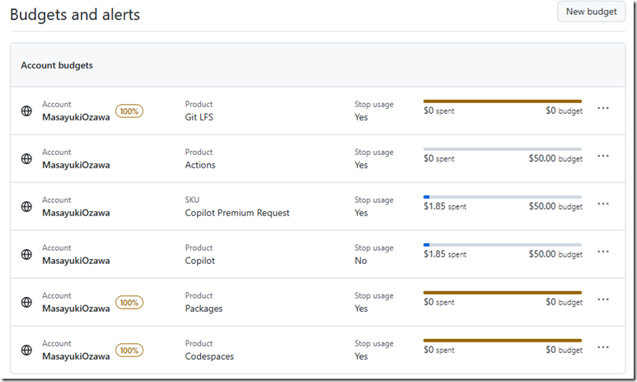Click the Codespaces budget progress bar
The image size is (637, 382).
503,341
